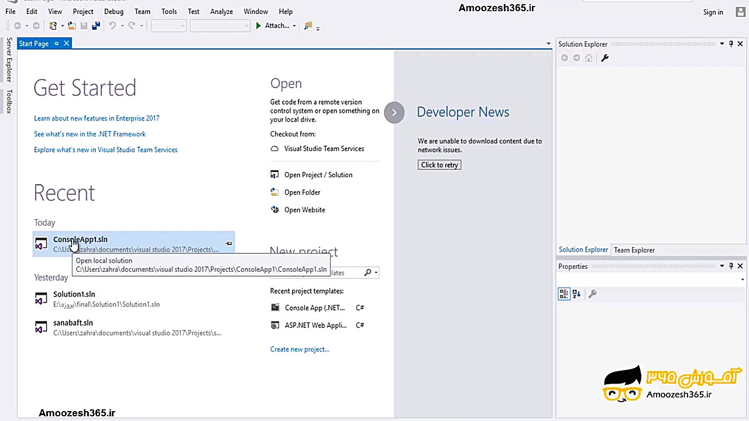Select Alphabetical sort in Properties panel

pos(576,294)
